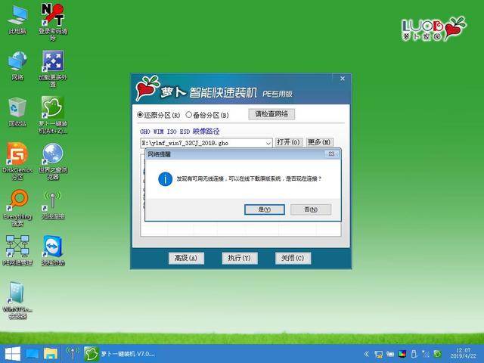Image resolution: width=484 pixels, height=363 pixels.
Task: Show the clock showing 12:07
Action: (463, 353)
